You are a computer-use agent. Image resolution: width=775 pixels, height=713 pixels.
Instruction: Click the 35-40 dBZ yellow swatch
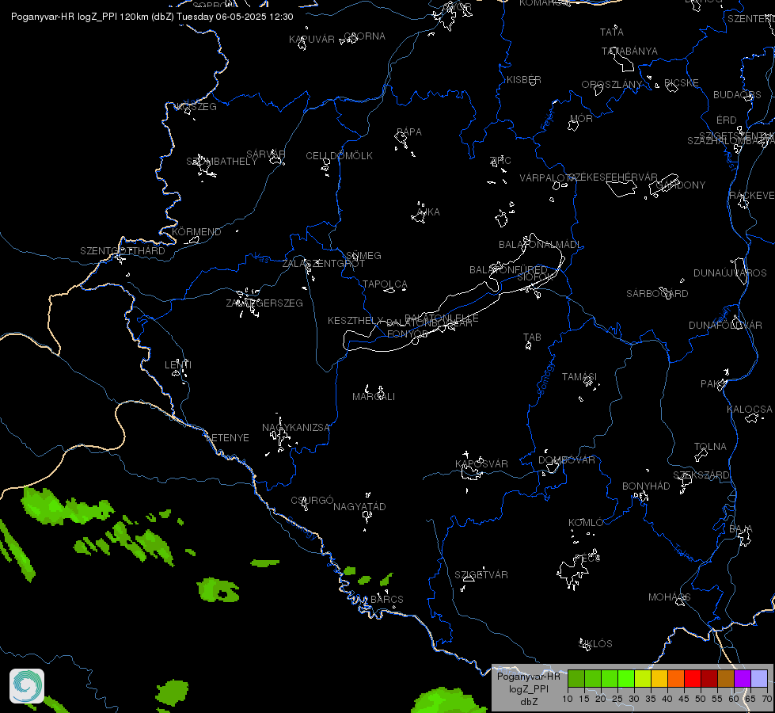coord(659,678)
